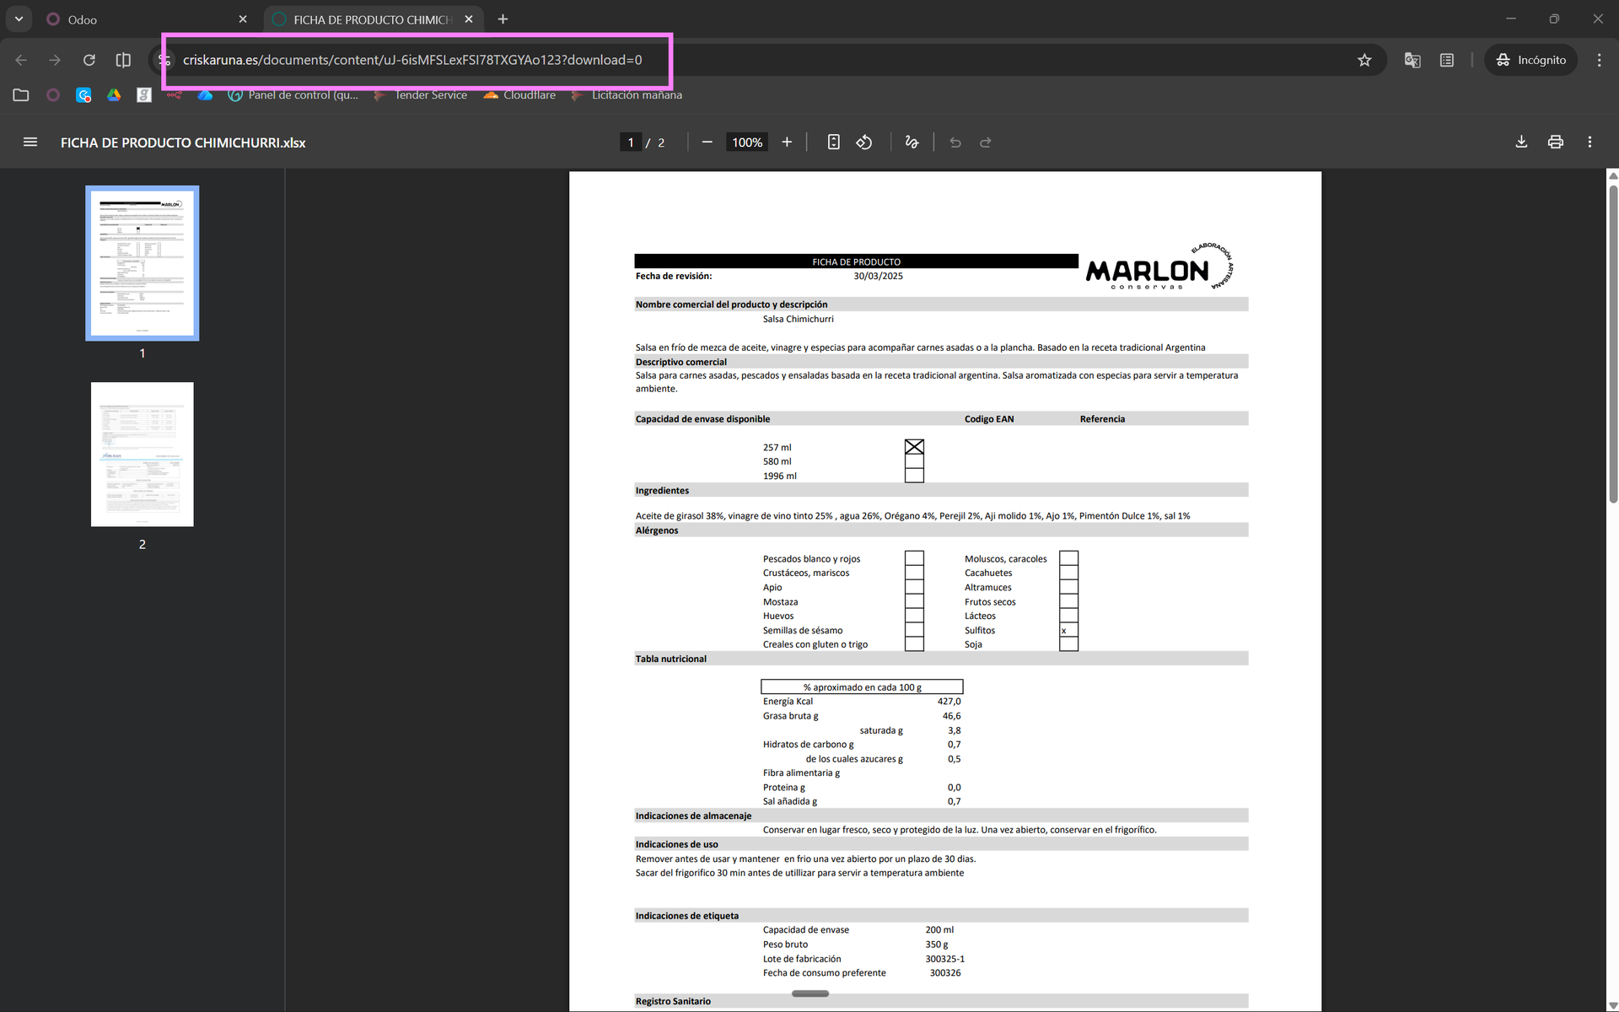
Task: Zoom in with the plus icon
Action: tap(787, 143)
